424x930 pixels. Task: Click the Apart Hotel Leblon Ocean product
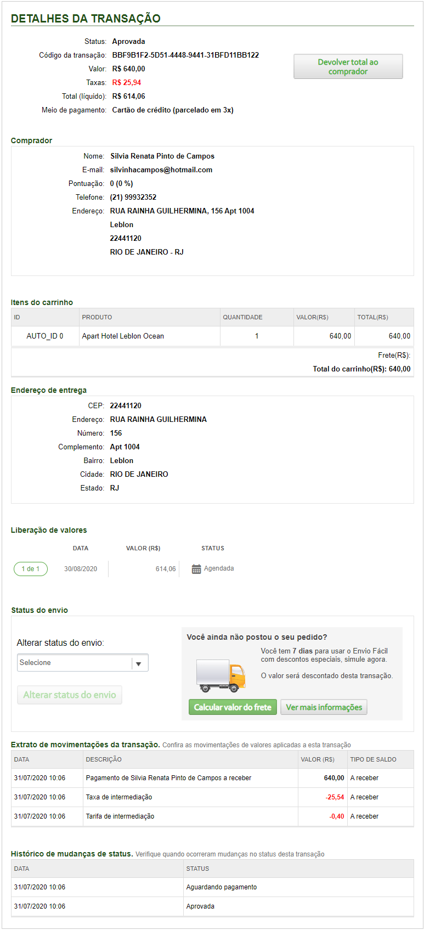[x=123, y=336]
